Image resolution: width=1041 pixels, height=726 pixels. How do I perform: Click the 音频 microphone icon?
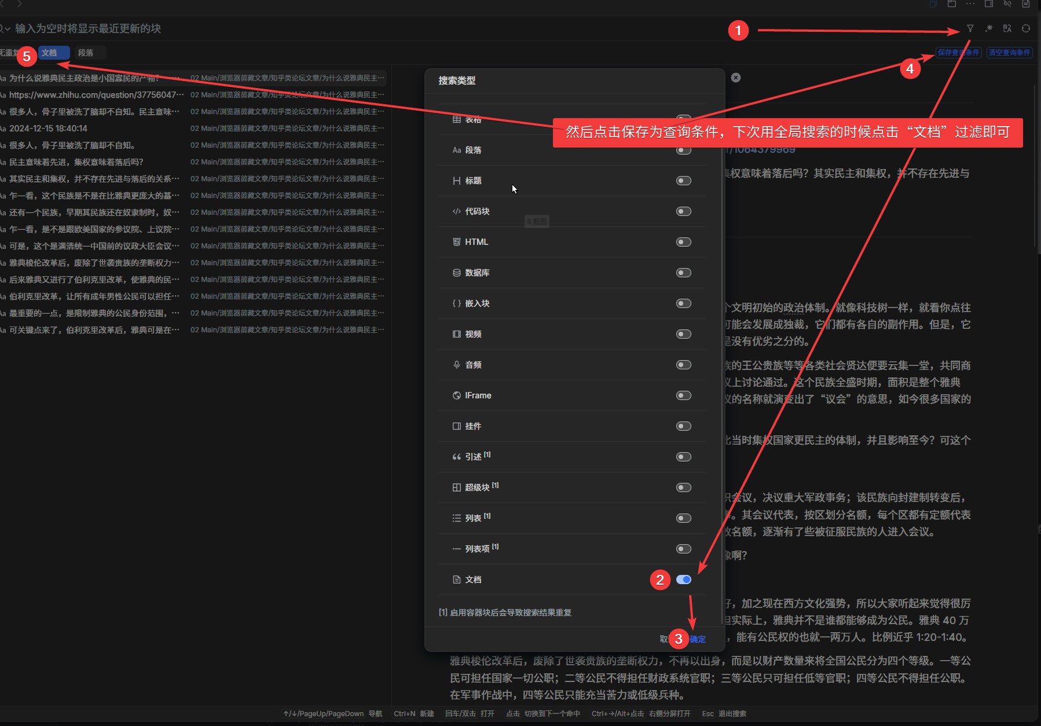[x=457, y=365]
